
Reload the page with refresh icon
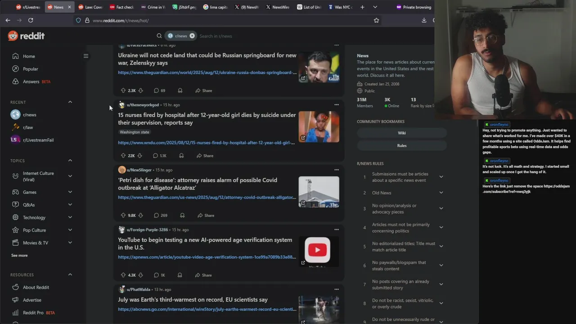click(31, 20)
